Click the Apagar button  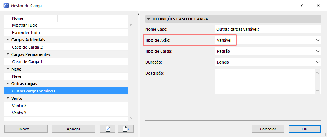point(74,129)
